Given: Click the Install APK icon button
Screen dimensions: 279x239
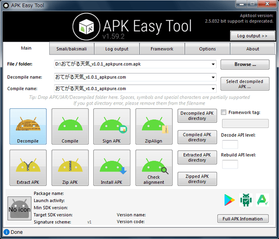Looking at the screenshot, I should 112,168.
